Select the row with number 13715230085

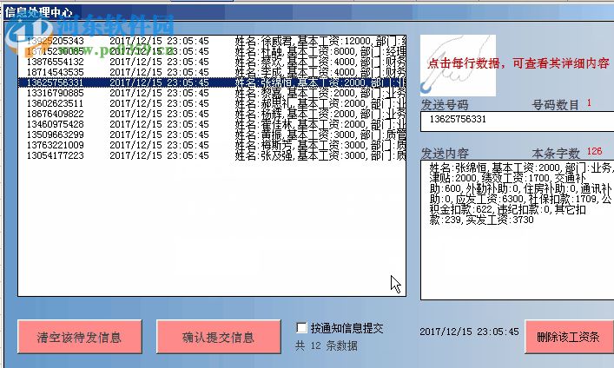212,51
